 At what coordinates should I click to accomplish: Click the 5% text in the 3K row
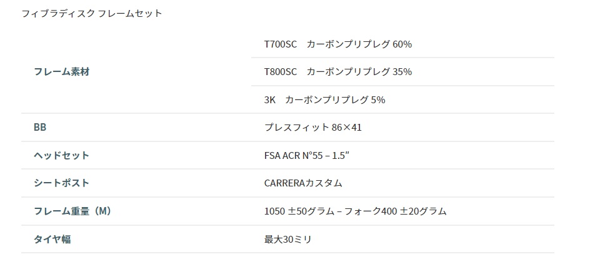pos(378,99)
